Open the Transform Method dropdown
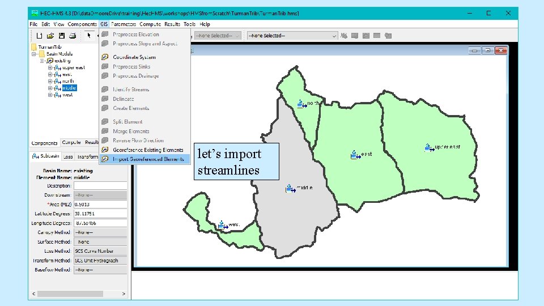Image resolution: width=544 pixels, height=306 pixels. [x=100, y=261]
